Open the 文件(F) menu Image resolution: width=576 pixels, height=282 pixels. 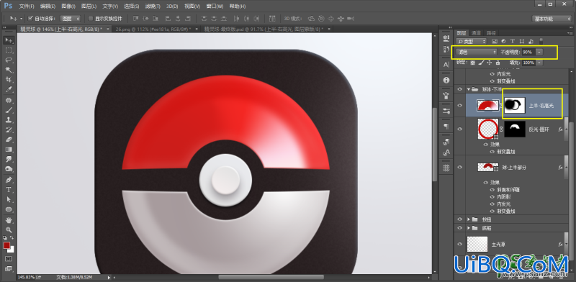click(x=27, y=6)
